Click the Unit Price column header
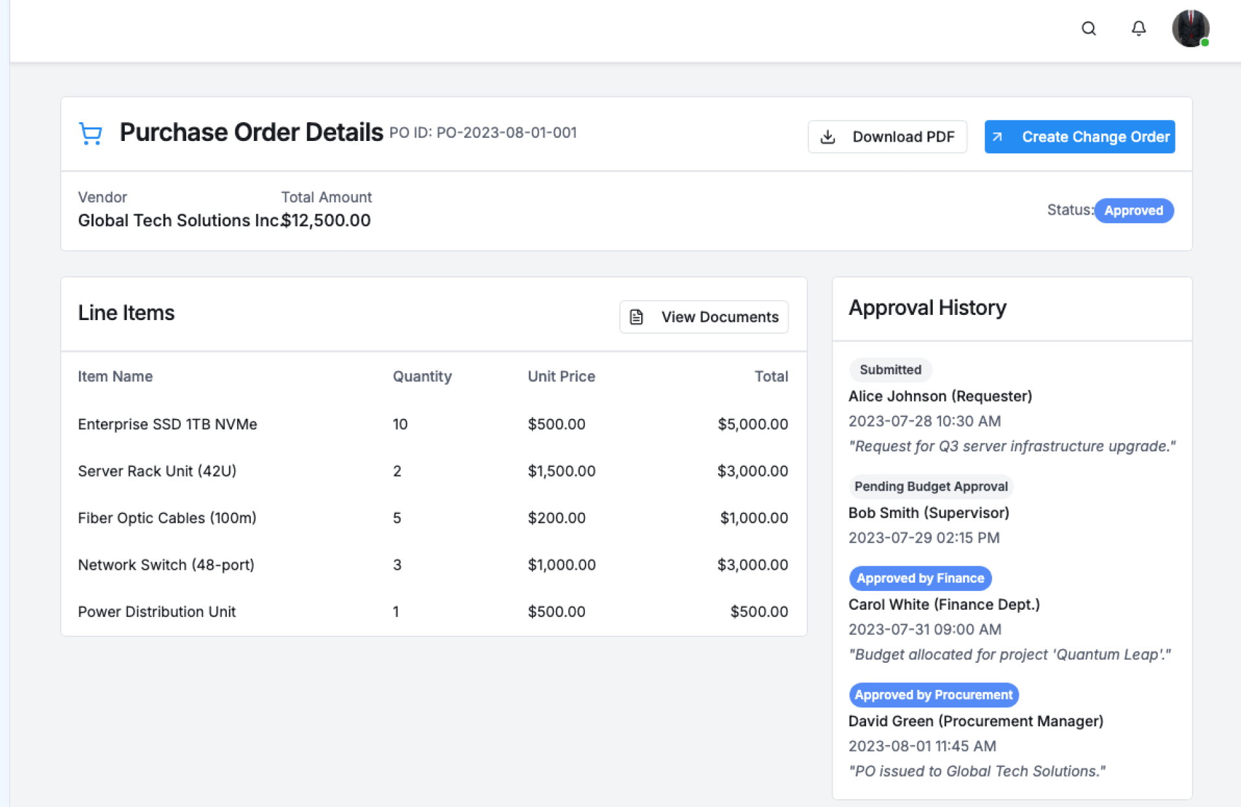This screenshot has width=1241, height=807. point(561,376)
